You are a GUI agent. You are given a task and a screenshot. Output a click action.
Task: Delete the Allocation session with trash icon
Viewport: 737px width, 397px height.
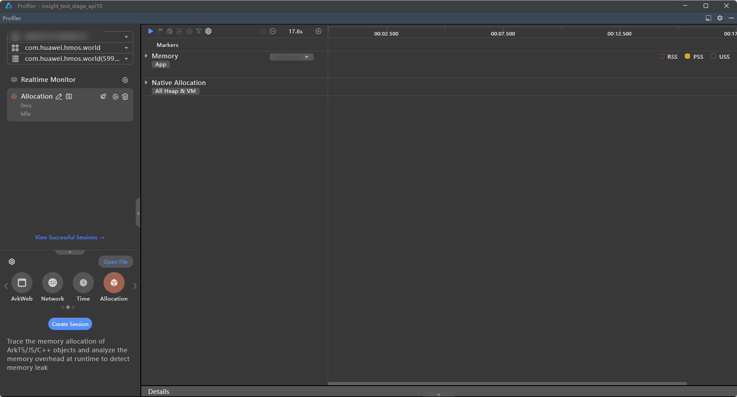(x=125, y=96)
